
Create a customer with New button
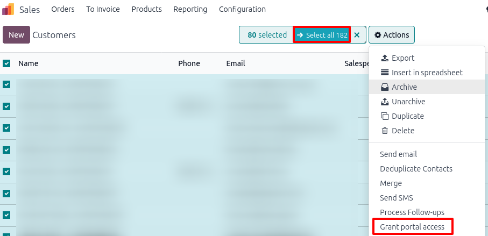click(16, 35)
